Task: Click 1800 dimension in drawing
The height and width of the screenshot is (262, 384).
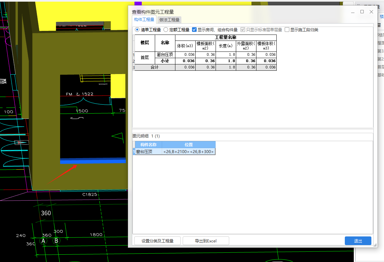Action: click(96, 234)
